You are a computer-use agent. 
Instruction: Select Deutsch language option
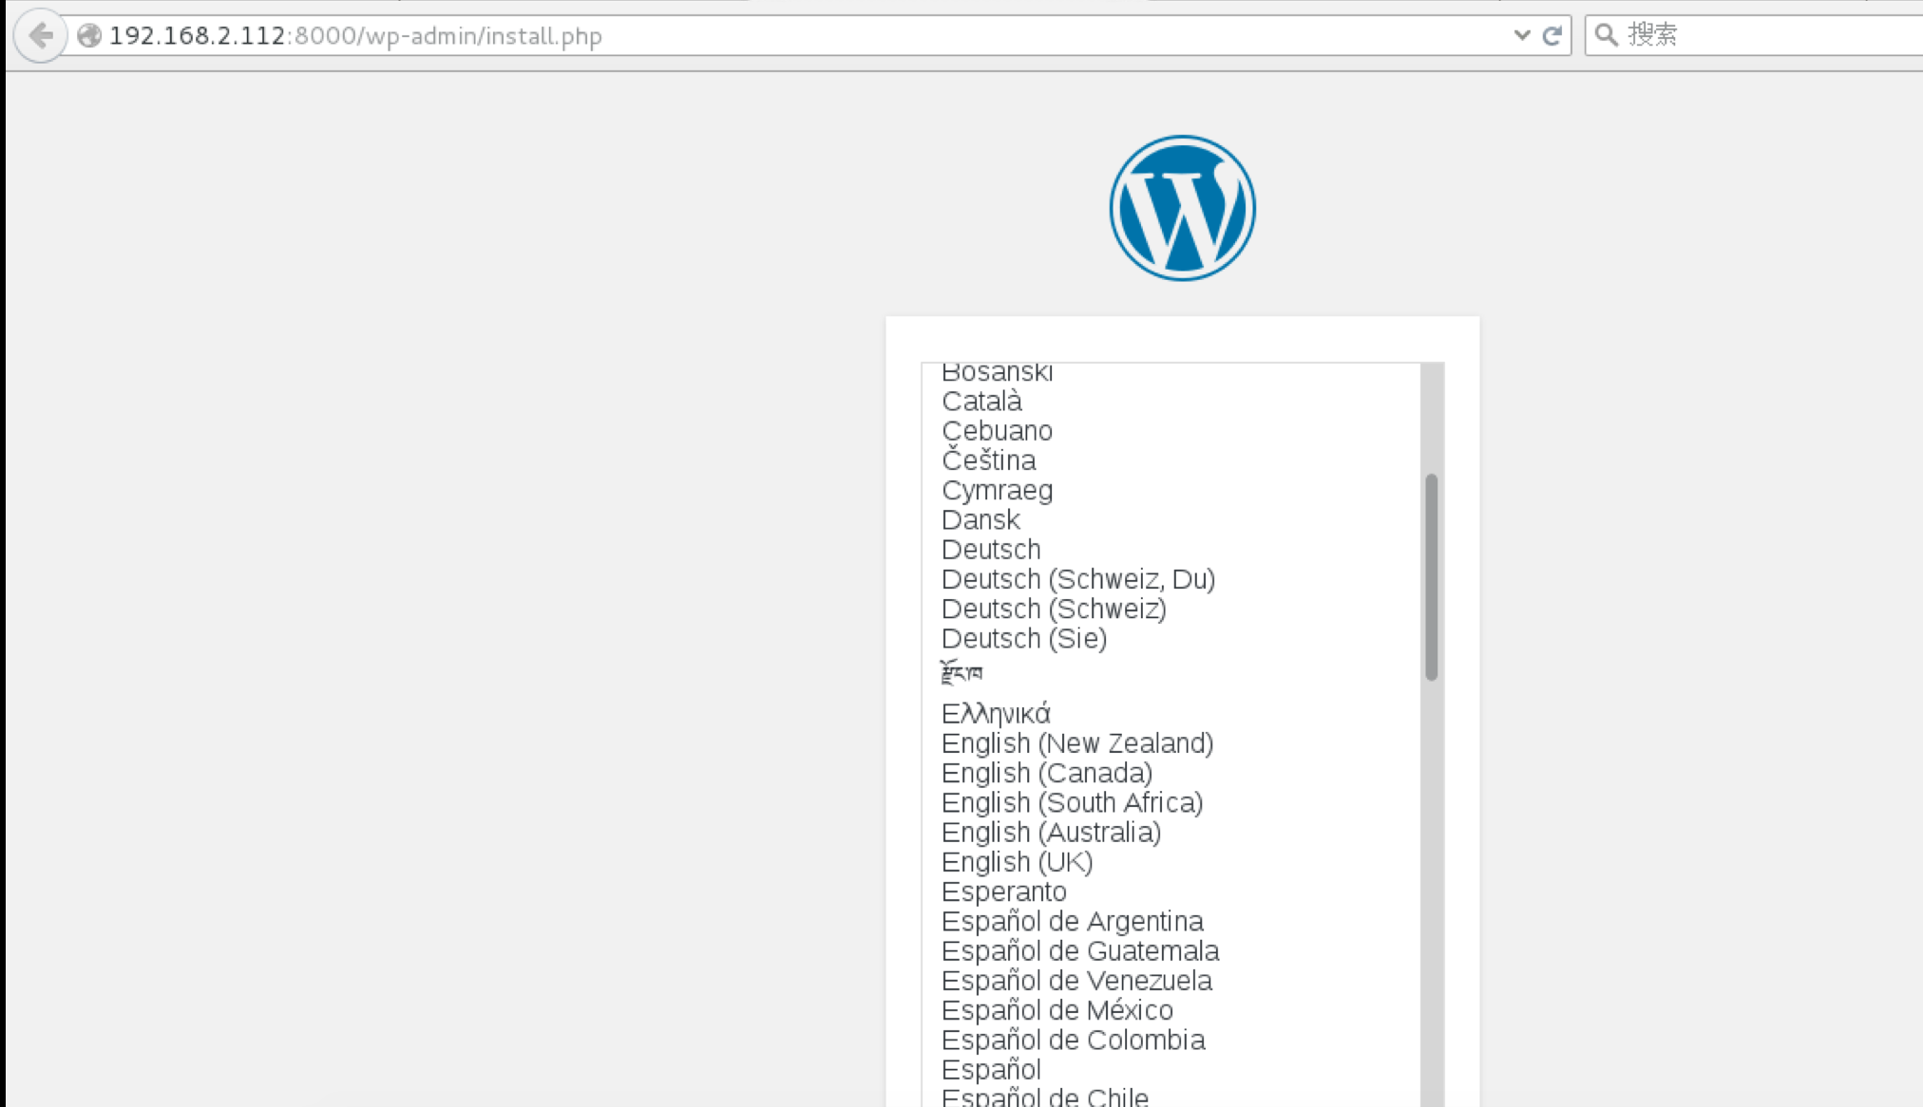pos(991,550)
